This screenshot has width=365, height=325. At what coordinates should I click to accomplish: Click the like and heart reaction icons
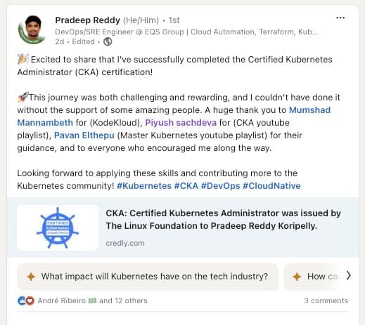(26, 300)
